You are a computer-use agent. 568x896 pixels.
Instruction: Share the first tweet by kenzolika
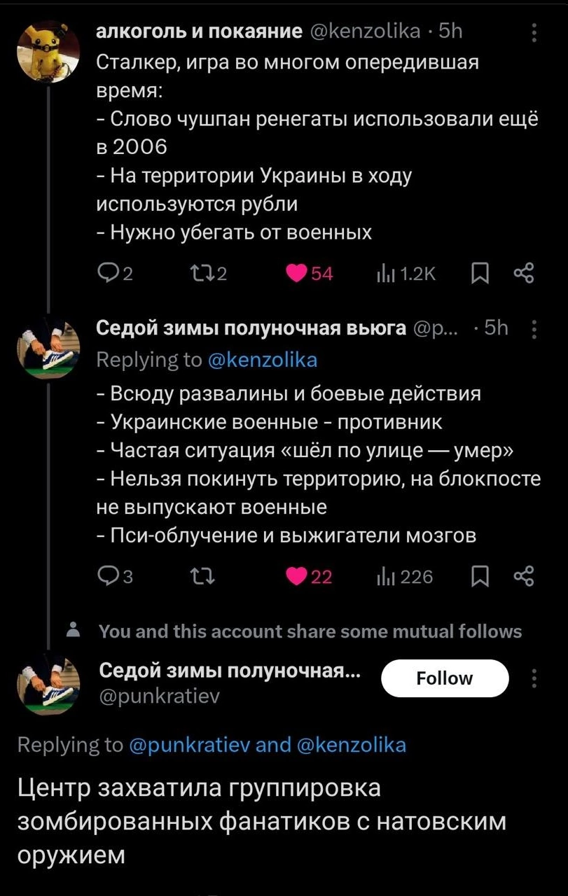coord(524,274)
